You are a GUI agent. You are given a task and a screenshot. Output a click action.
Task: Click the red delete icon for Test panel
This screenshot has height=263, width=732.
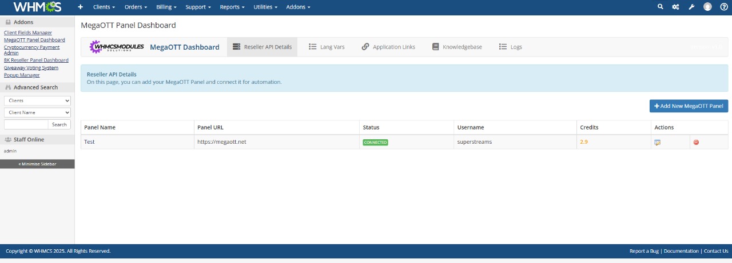pos(696,142)
